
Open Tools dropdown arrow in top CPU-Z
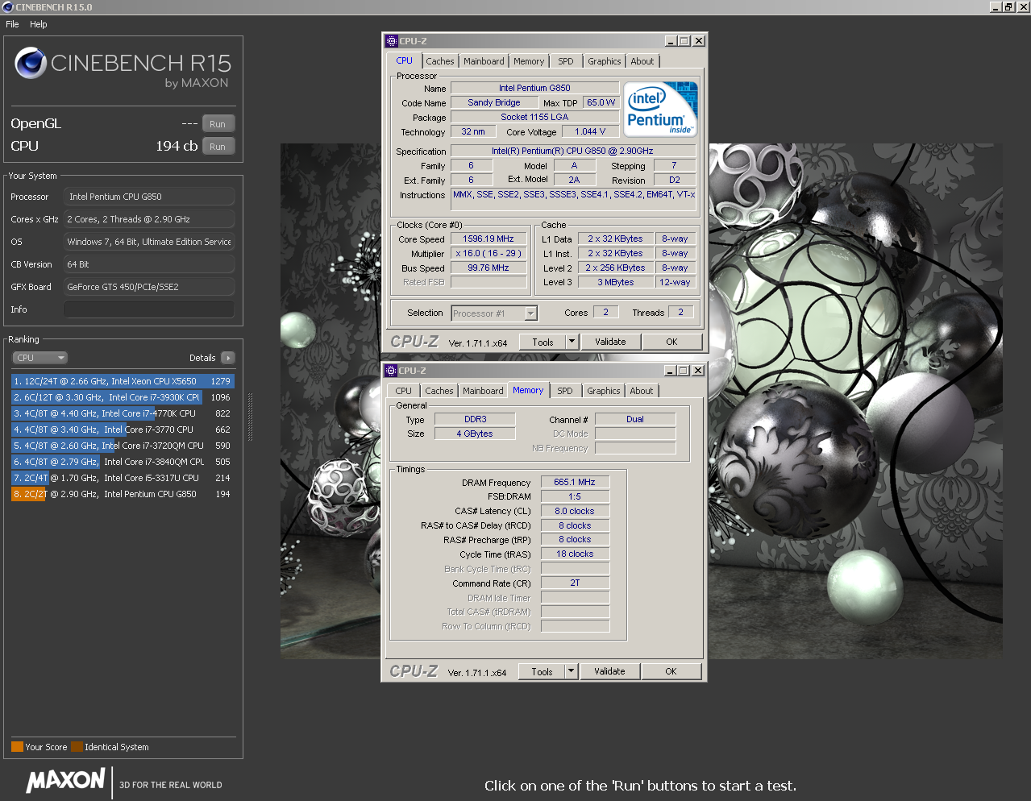(572, 342)
